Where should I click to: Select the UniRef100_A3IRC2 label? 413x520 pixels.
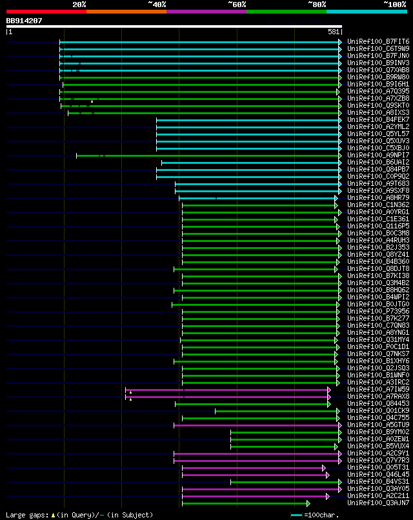click(378, 383)
